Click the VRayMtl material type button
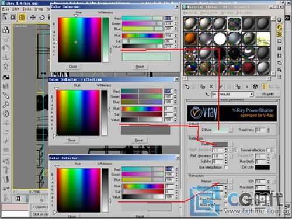The image size is (292, 219). [x=267, y=94]
